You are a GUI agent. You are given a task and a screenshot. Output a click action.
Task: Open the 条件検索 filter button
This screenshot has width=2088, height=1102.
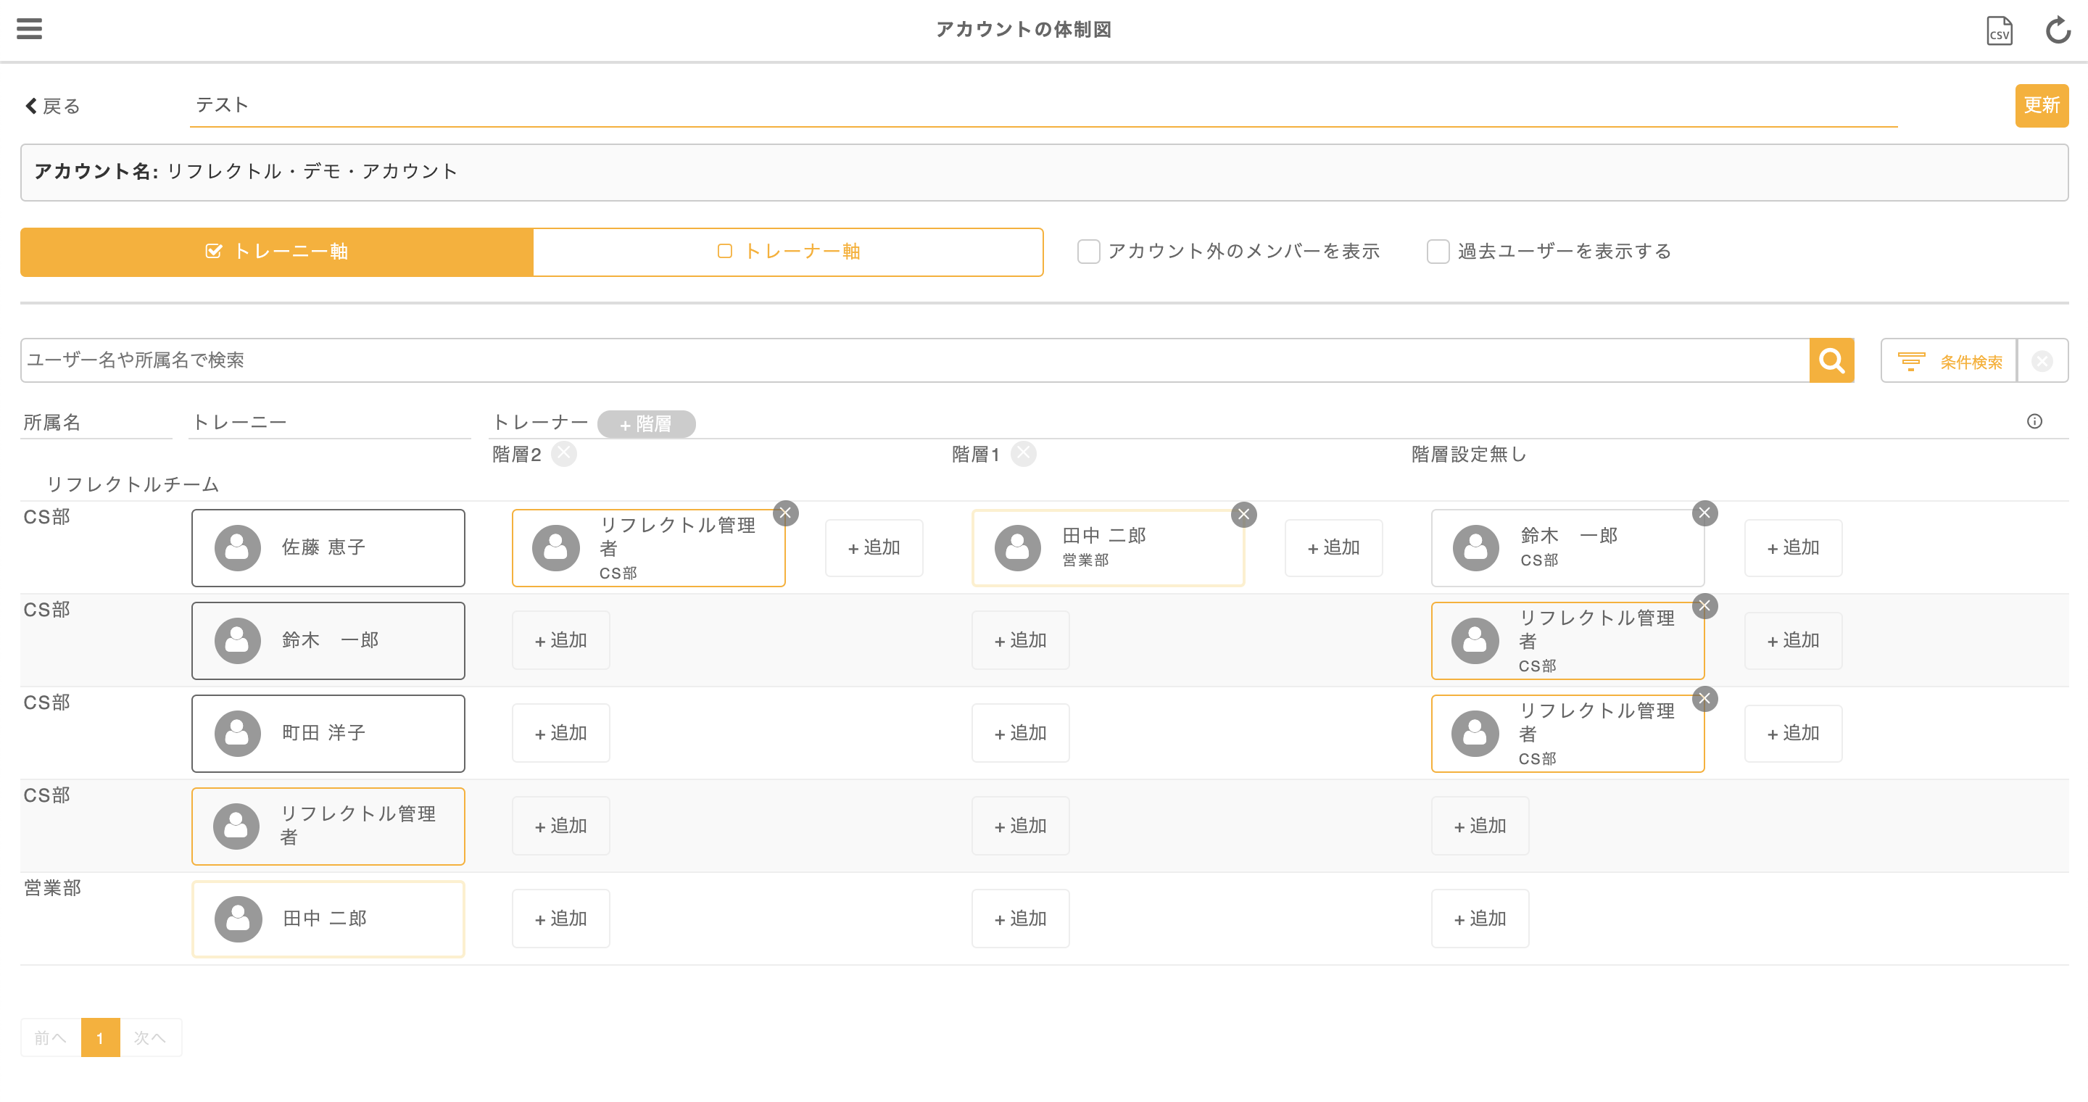coord(1949,360)
